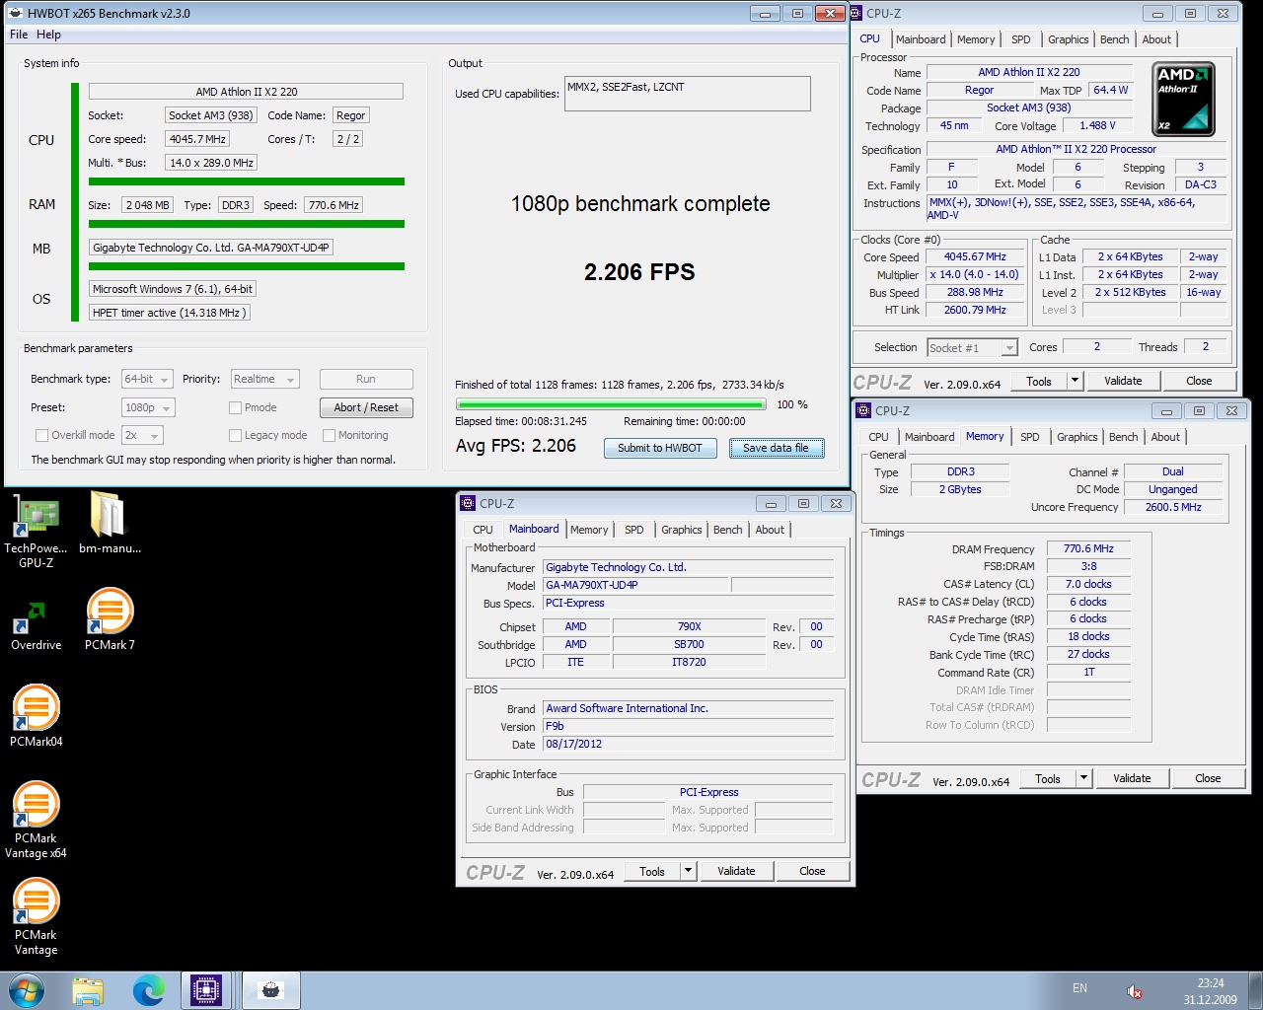This screenshot has width=1263, height=1010.
Task: Open the Windows Start menu
Action: click(x=27, y=990)
